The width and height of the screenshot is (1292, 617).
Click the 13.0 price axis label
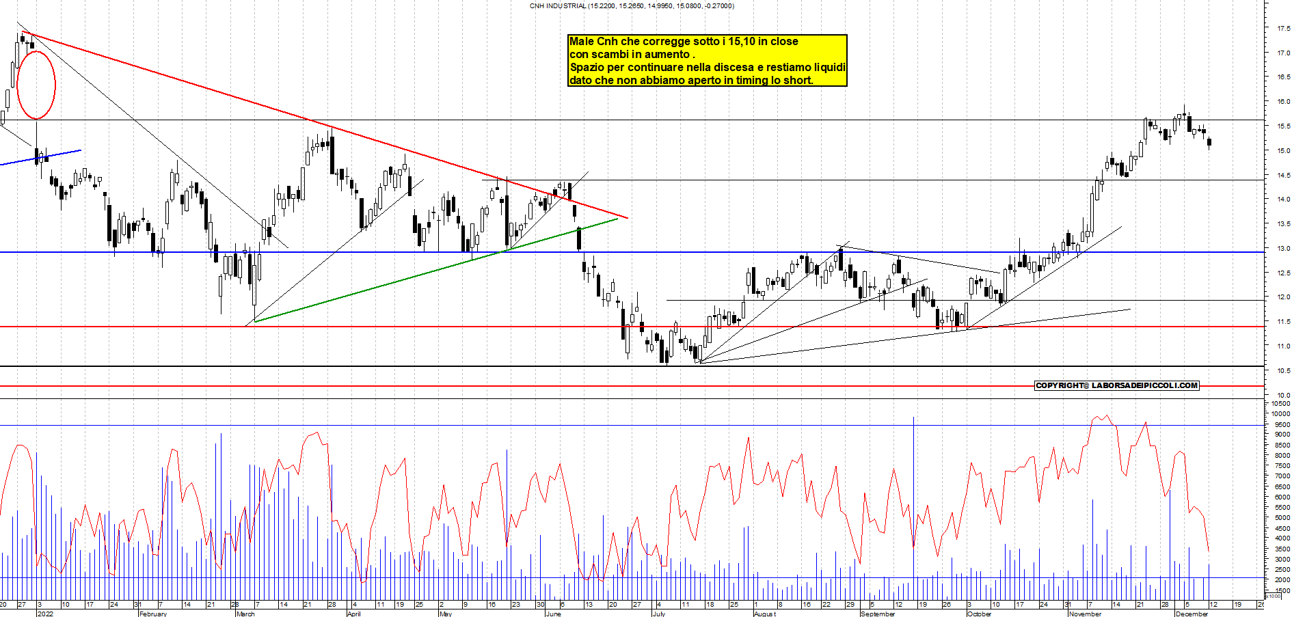[x=1283, y=249]
